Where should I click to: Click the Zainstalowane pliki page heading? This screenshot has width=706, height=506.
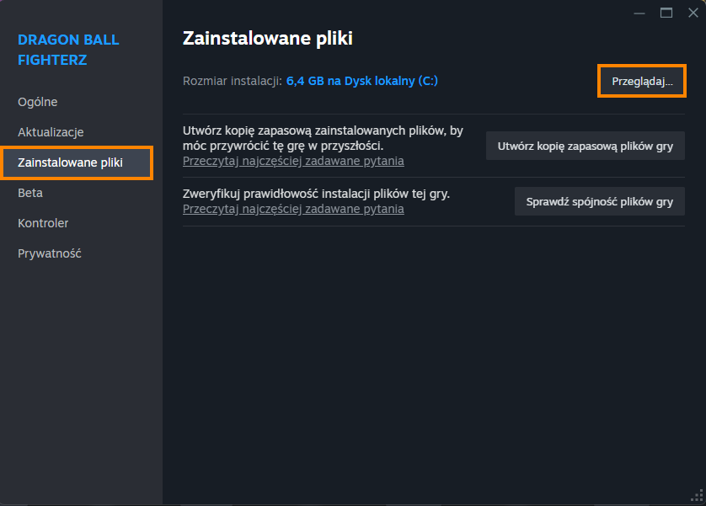click(267, 38)
